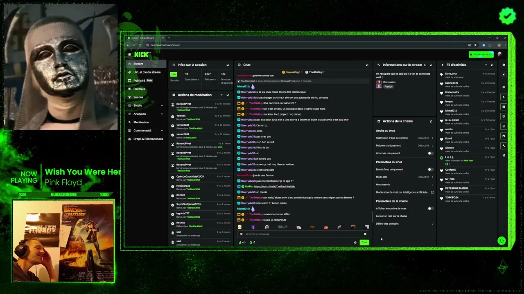This screenshot has height=294, width=524.
Task: Open URL et clé du stream
Action: [146, 72]
